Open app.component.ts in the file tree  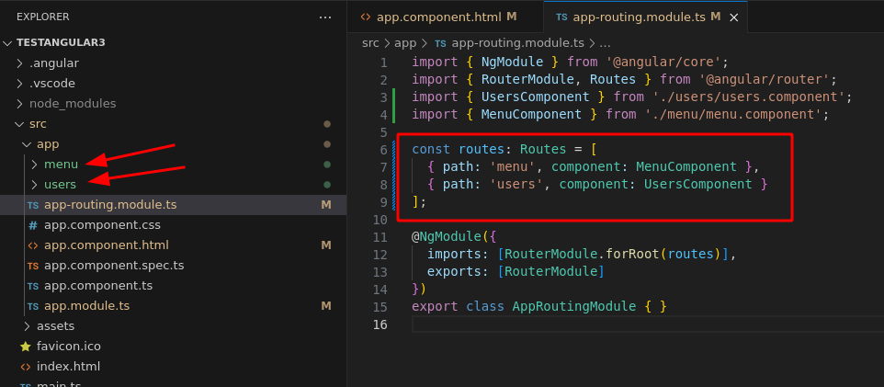[x=98, y=286]
